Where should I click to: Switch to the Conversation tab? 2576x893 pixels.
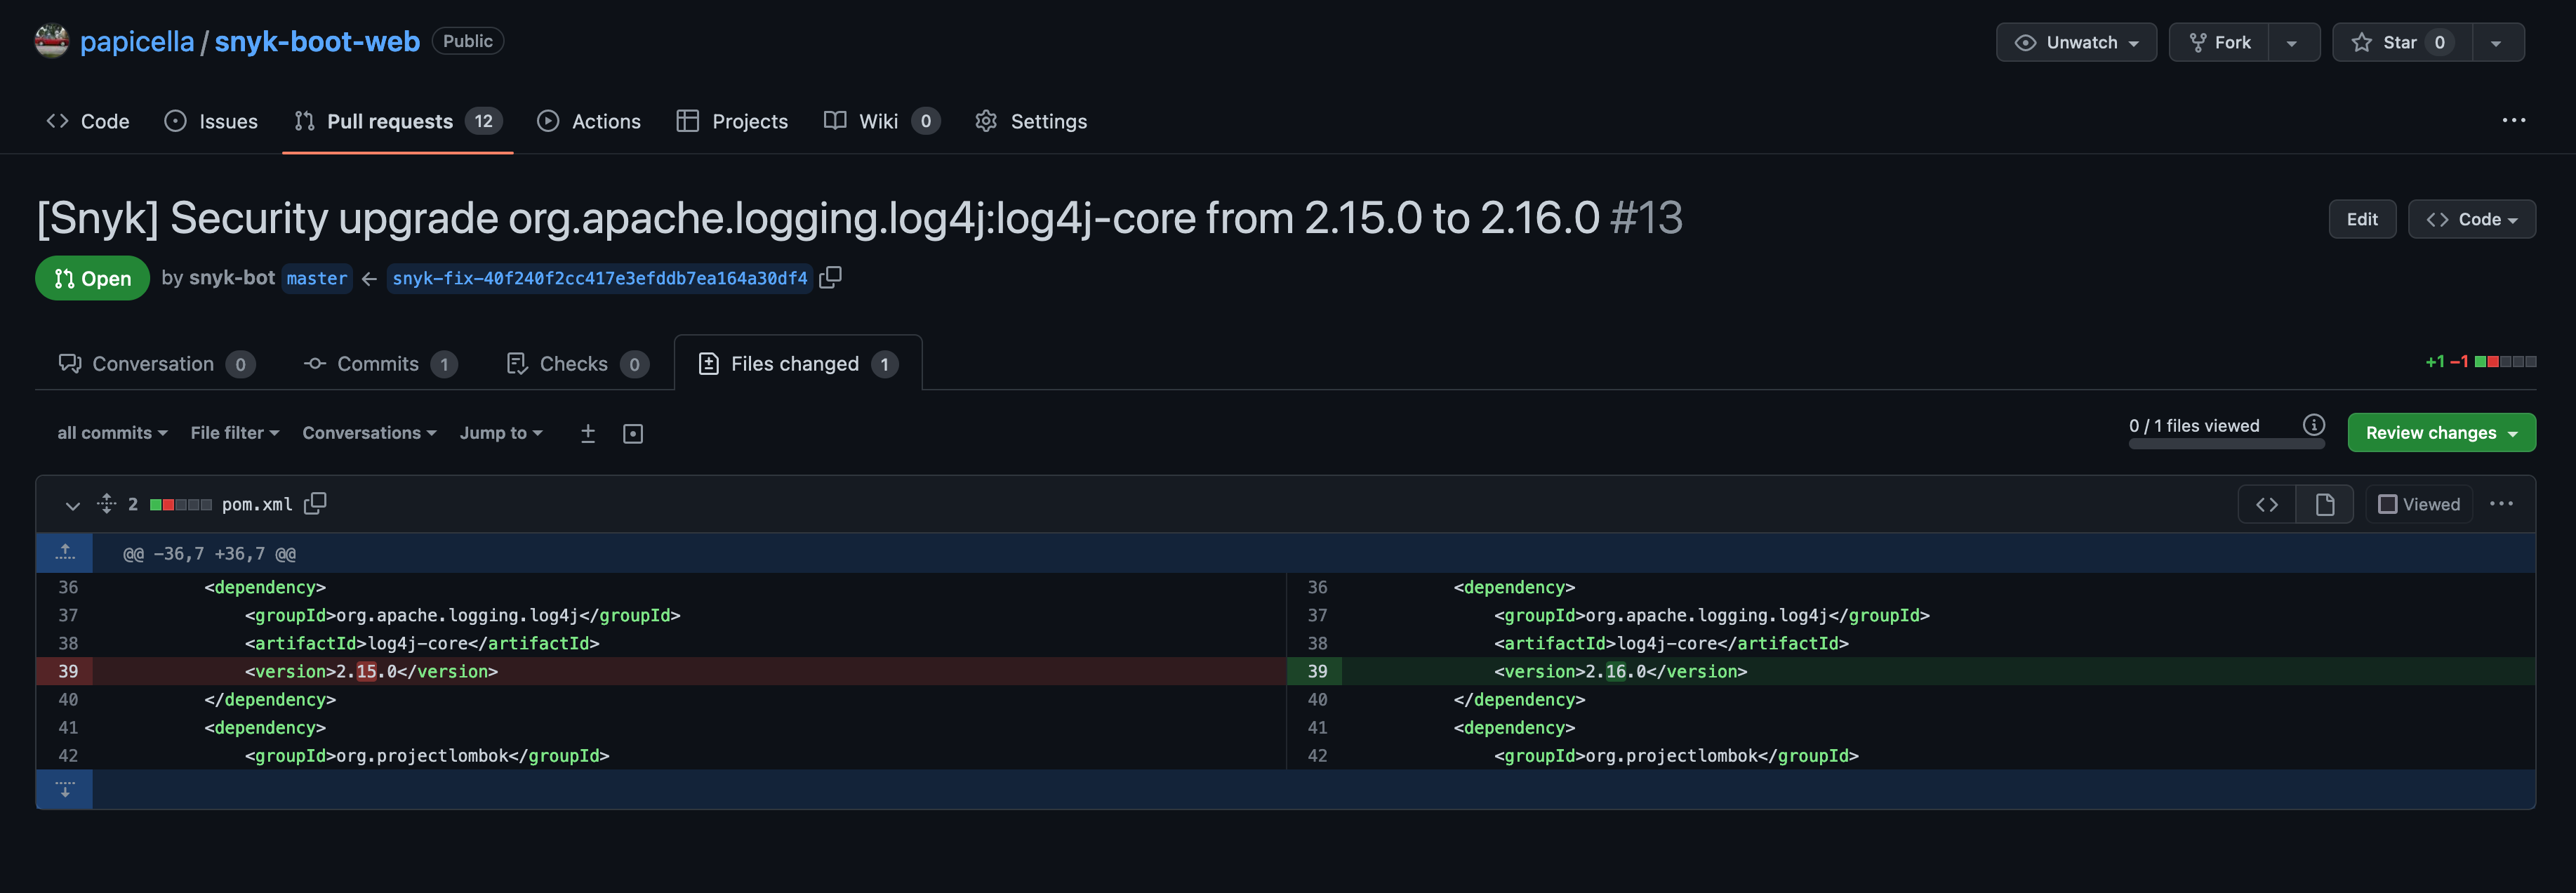[155, 363]
